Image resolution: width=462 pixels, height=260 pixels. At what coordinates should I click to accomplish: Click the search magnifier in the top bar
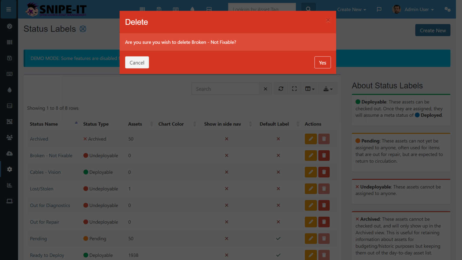coord(308,9)
